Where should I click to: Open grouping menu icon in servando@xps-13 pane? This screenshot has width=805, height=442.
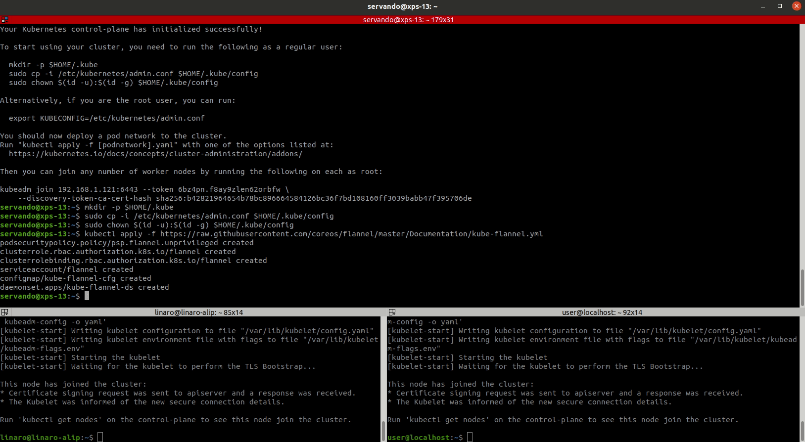(4, 20)
